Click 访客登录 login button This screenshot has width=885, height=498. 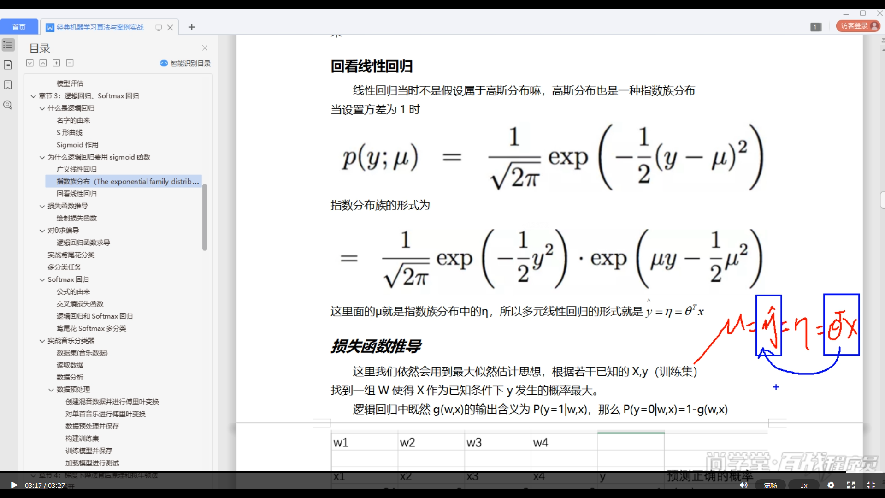coord(858,26)
